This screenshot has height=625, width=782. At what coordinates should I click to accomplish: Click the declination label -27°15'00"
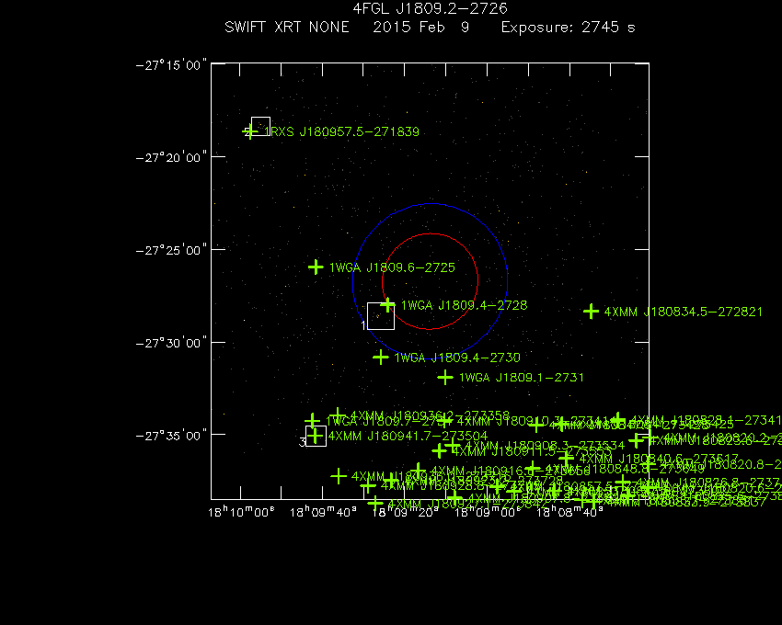pyautogui.click(x=171, y=65)
